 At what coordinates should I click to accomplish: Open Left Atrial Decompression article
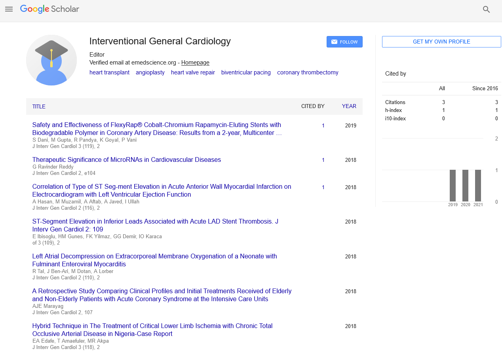click(154, 260)
